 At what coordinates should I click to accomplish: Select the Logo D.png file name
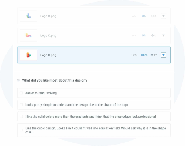(x=48, y=55)
